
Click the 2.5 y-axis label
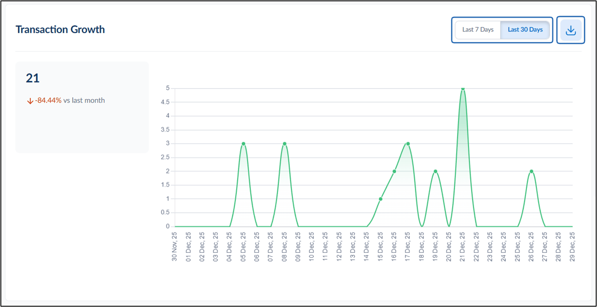(165, 158)
